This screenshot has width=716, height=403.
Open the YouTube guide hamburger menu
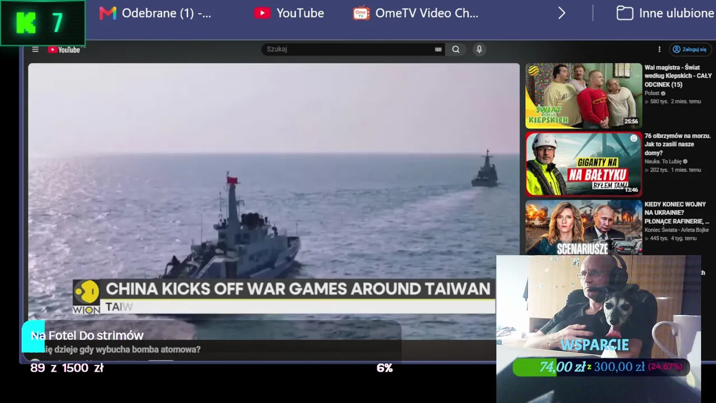[x=35, y=49]
